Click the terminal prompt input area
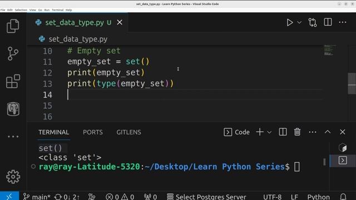Viewport: 356px width, 200px height. tap(297, 167)
